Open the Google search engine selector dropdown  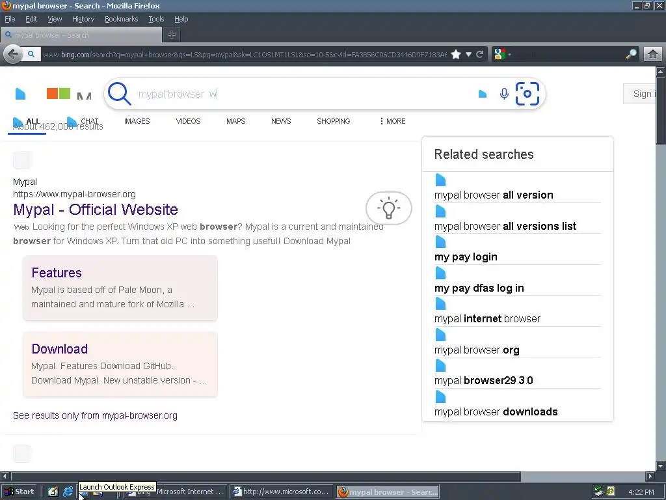click(503, 55)
